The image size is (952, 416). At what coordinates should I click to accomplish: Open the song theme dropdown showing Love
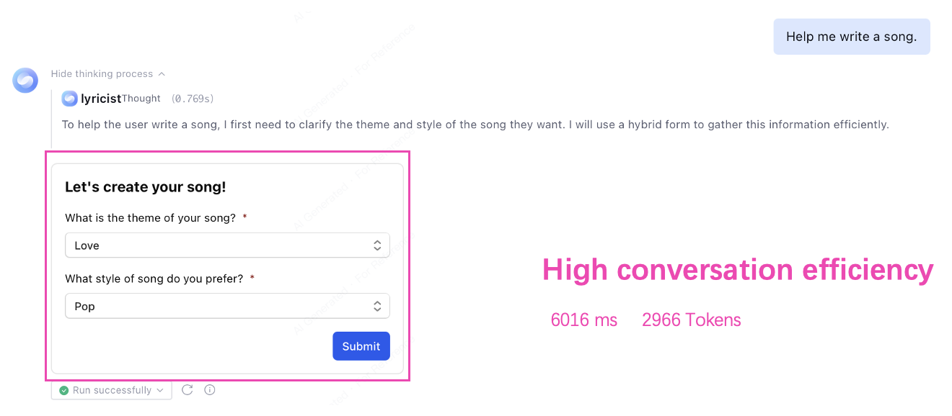227,245
